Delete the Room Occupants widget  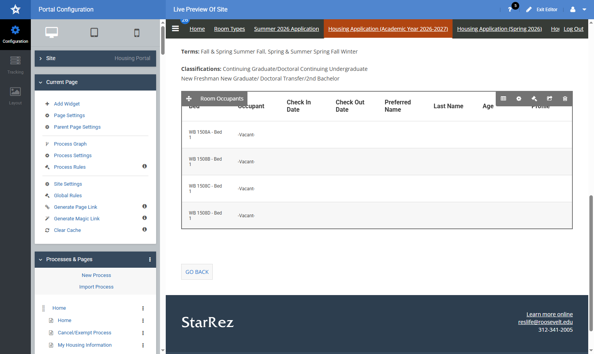[x=565, y=99]
